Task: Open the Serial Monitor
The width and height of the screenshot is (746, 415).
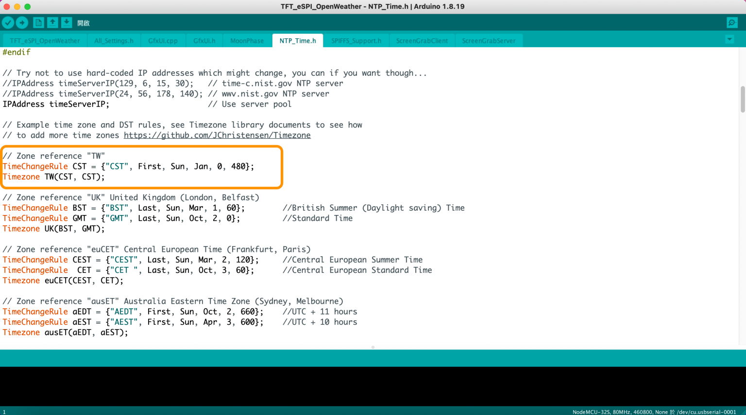Action: pos(731,22)
